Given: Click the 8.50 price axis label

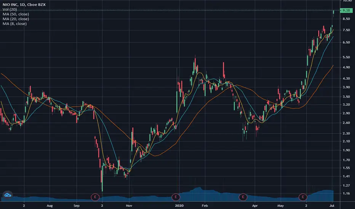Looking at the screenshot, I should (x=346, y=19).
